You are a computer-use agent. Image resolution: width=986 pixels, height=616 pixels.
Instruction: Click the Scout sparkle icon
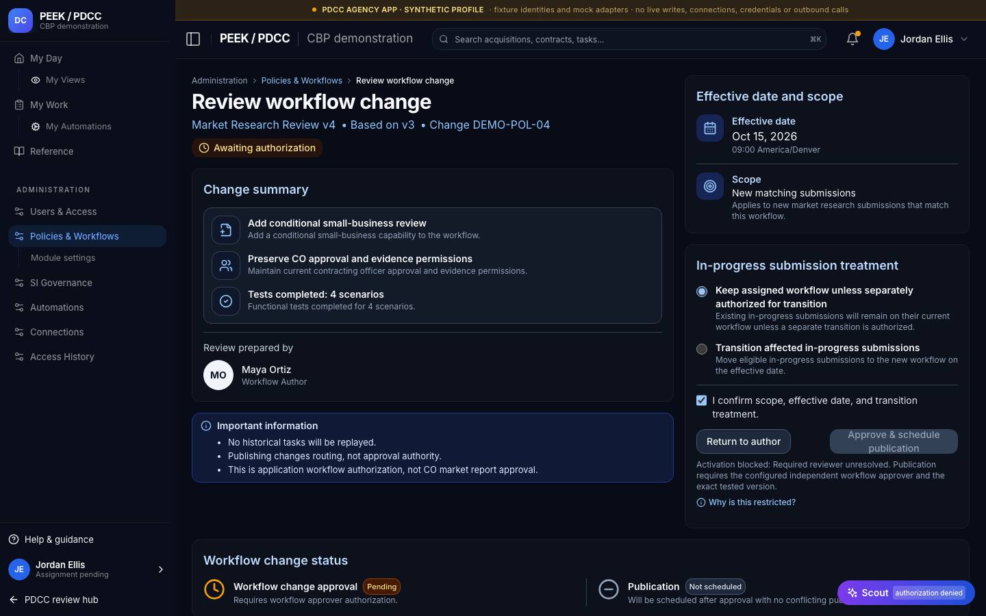(x=852, y=593)
